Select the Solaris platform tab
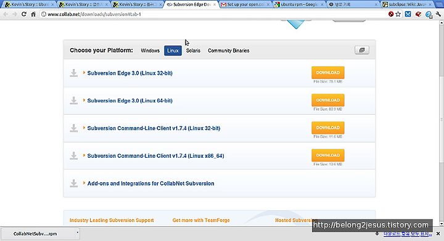Viewport: 444px width, 241px height. click(x=193, y=51)
